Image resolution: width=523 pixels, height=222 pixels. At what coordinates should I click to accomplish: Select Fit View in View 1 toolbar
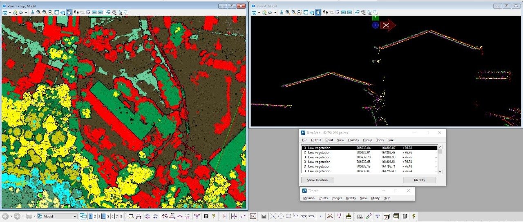coord(57,12)
